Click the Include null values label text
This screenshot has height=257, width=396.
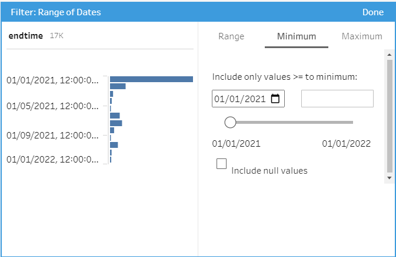269,171
